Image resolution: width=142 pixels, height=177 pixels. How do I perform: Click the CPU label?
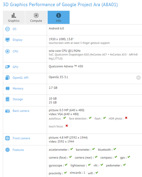coord(15,51)
